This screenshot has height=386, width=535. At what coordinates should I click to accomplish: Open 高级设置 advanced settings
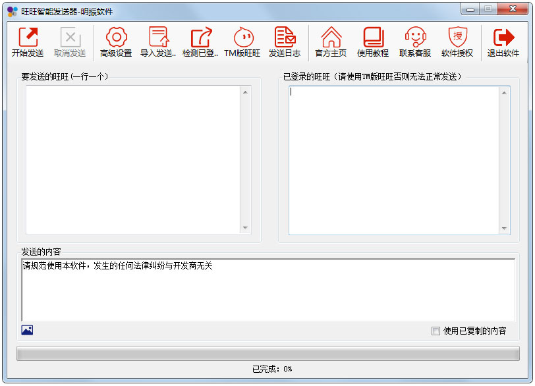click(x=116, y=42)
